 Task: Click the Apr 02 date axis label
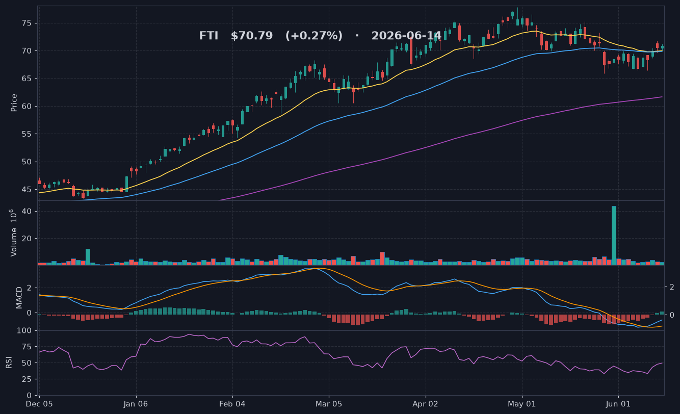click(425, 404)
